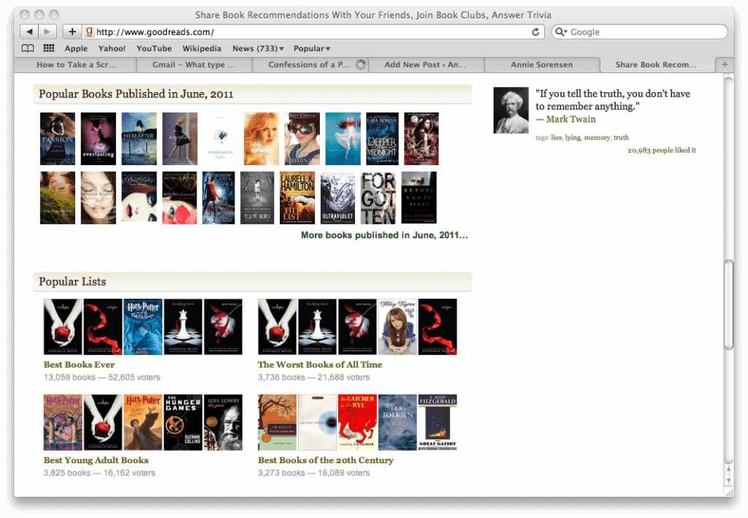Open the Reading List book icon
Viewport: 748px width, 518px height.
tap(28, 48)
